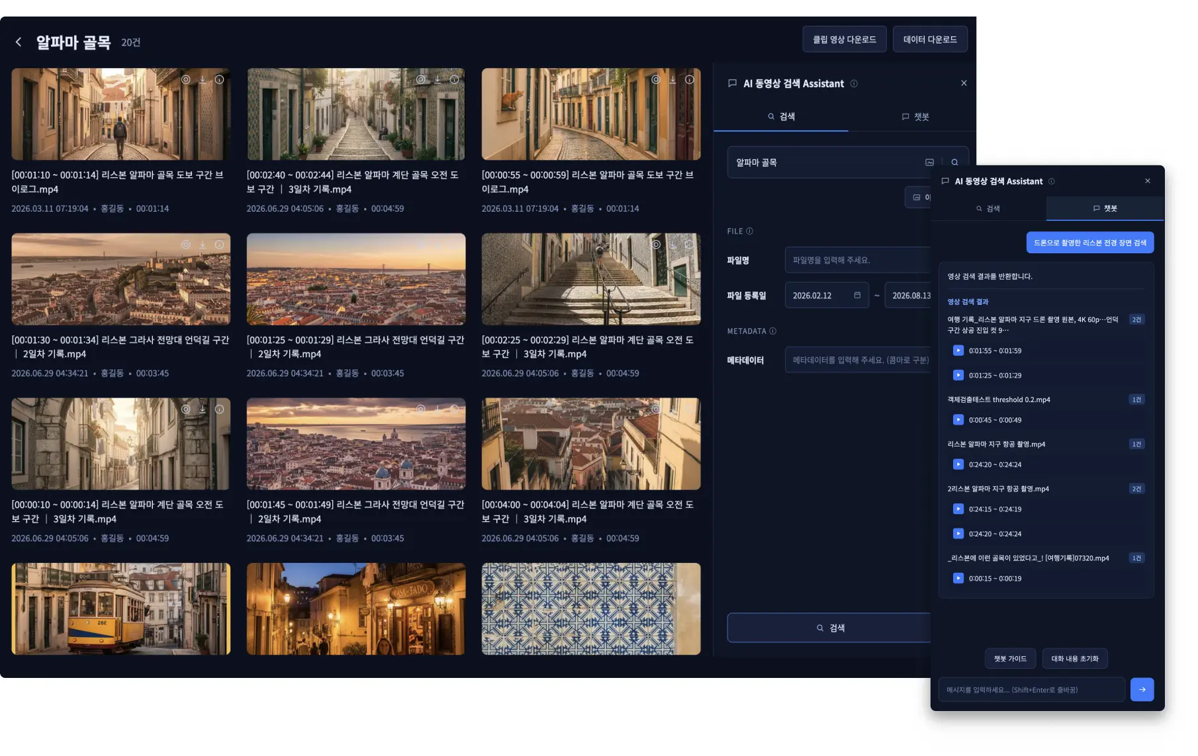The image size is (1198, 756).
Task: Click info icon on the 00:00:55 clip thumbnail
Action: 689,79
